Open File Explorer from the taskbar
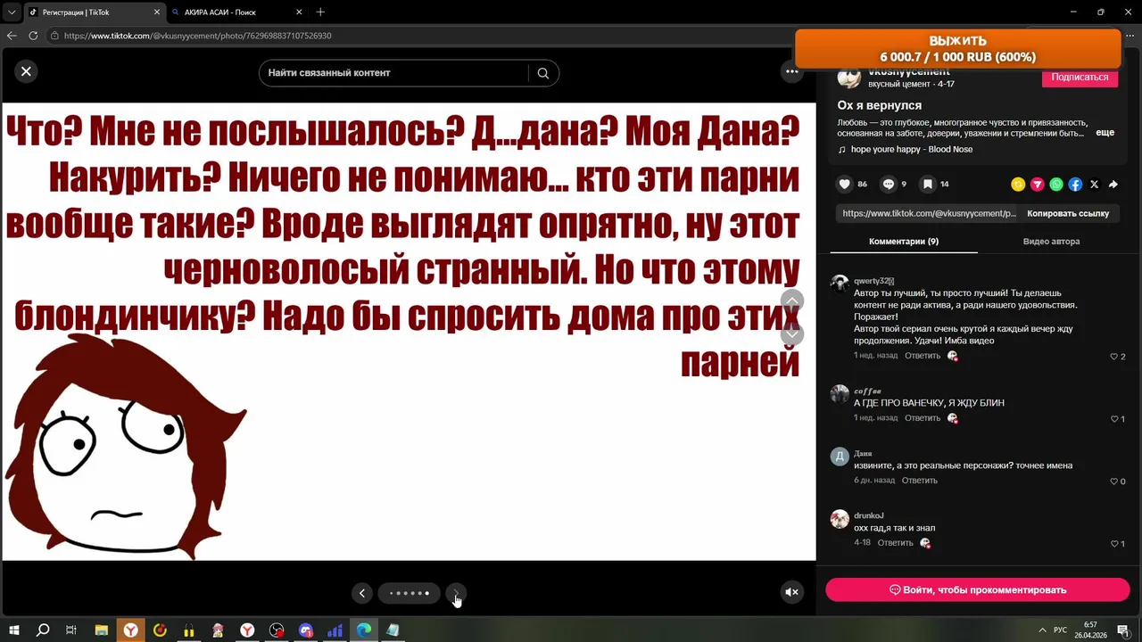The image size is (1142, 642). click(x=101, y=630)
